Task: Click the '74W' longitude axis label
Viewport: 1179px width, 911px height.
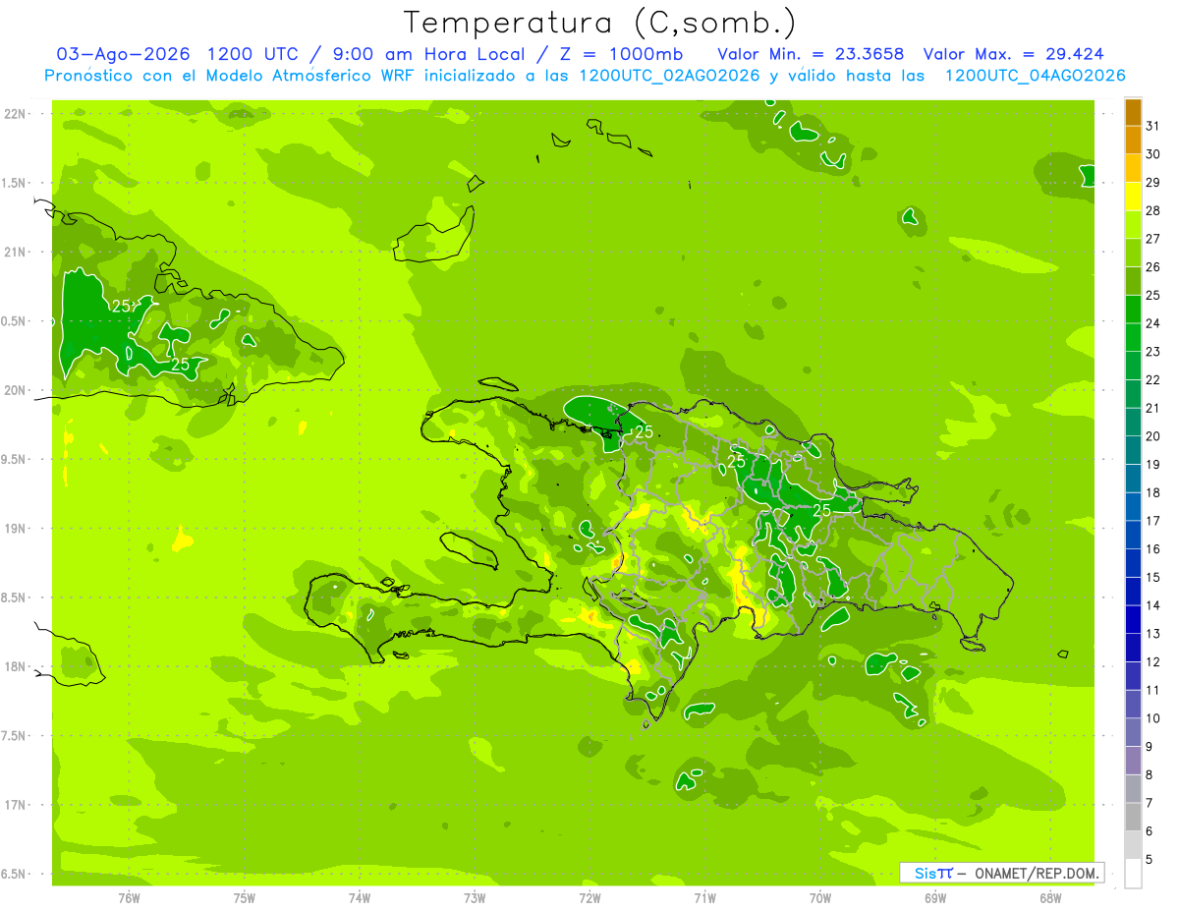Action: (x=360, y=898)
